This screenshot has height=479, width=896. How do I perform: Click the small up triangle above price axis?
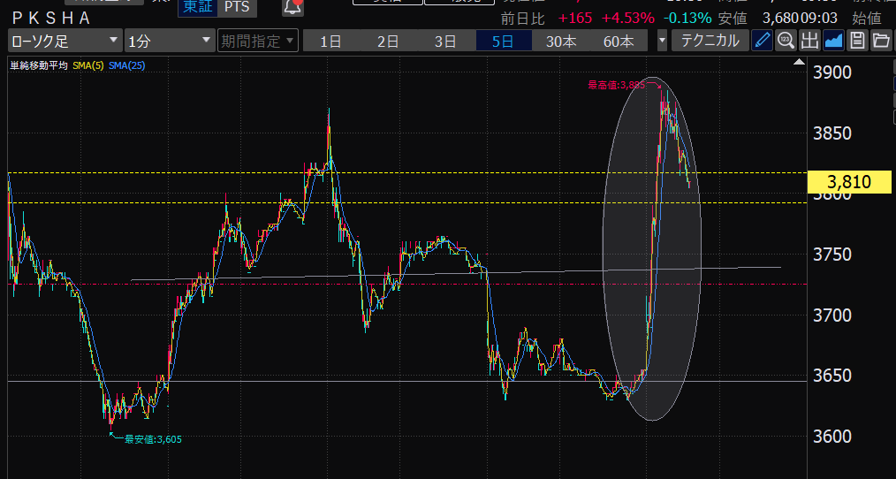coord(801,62)
